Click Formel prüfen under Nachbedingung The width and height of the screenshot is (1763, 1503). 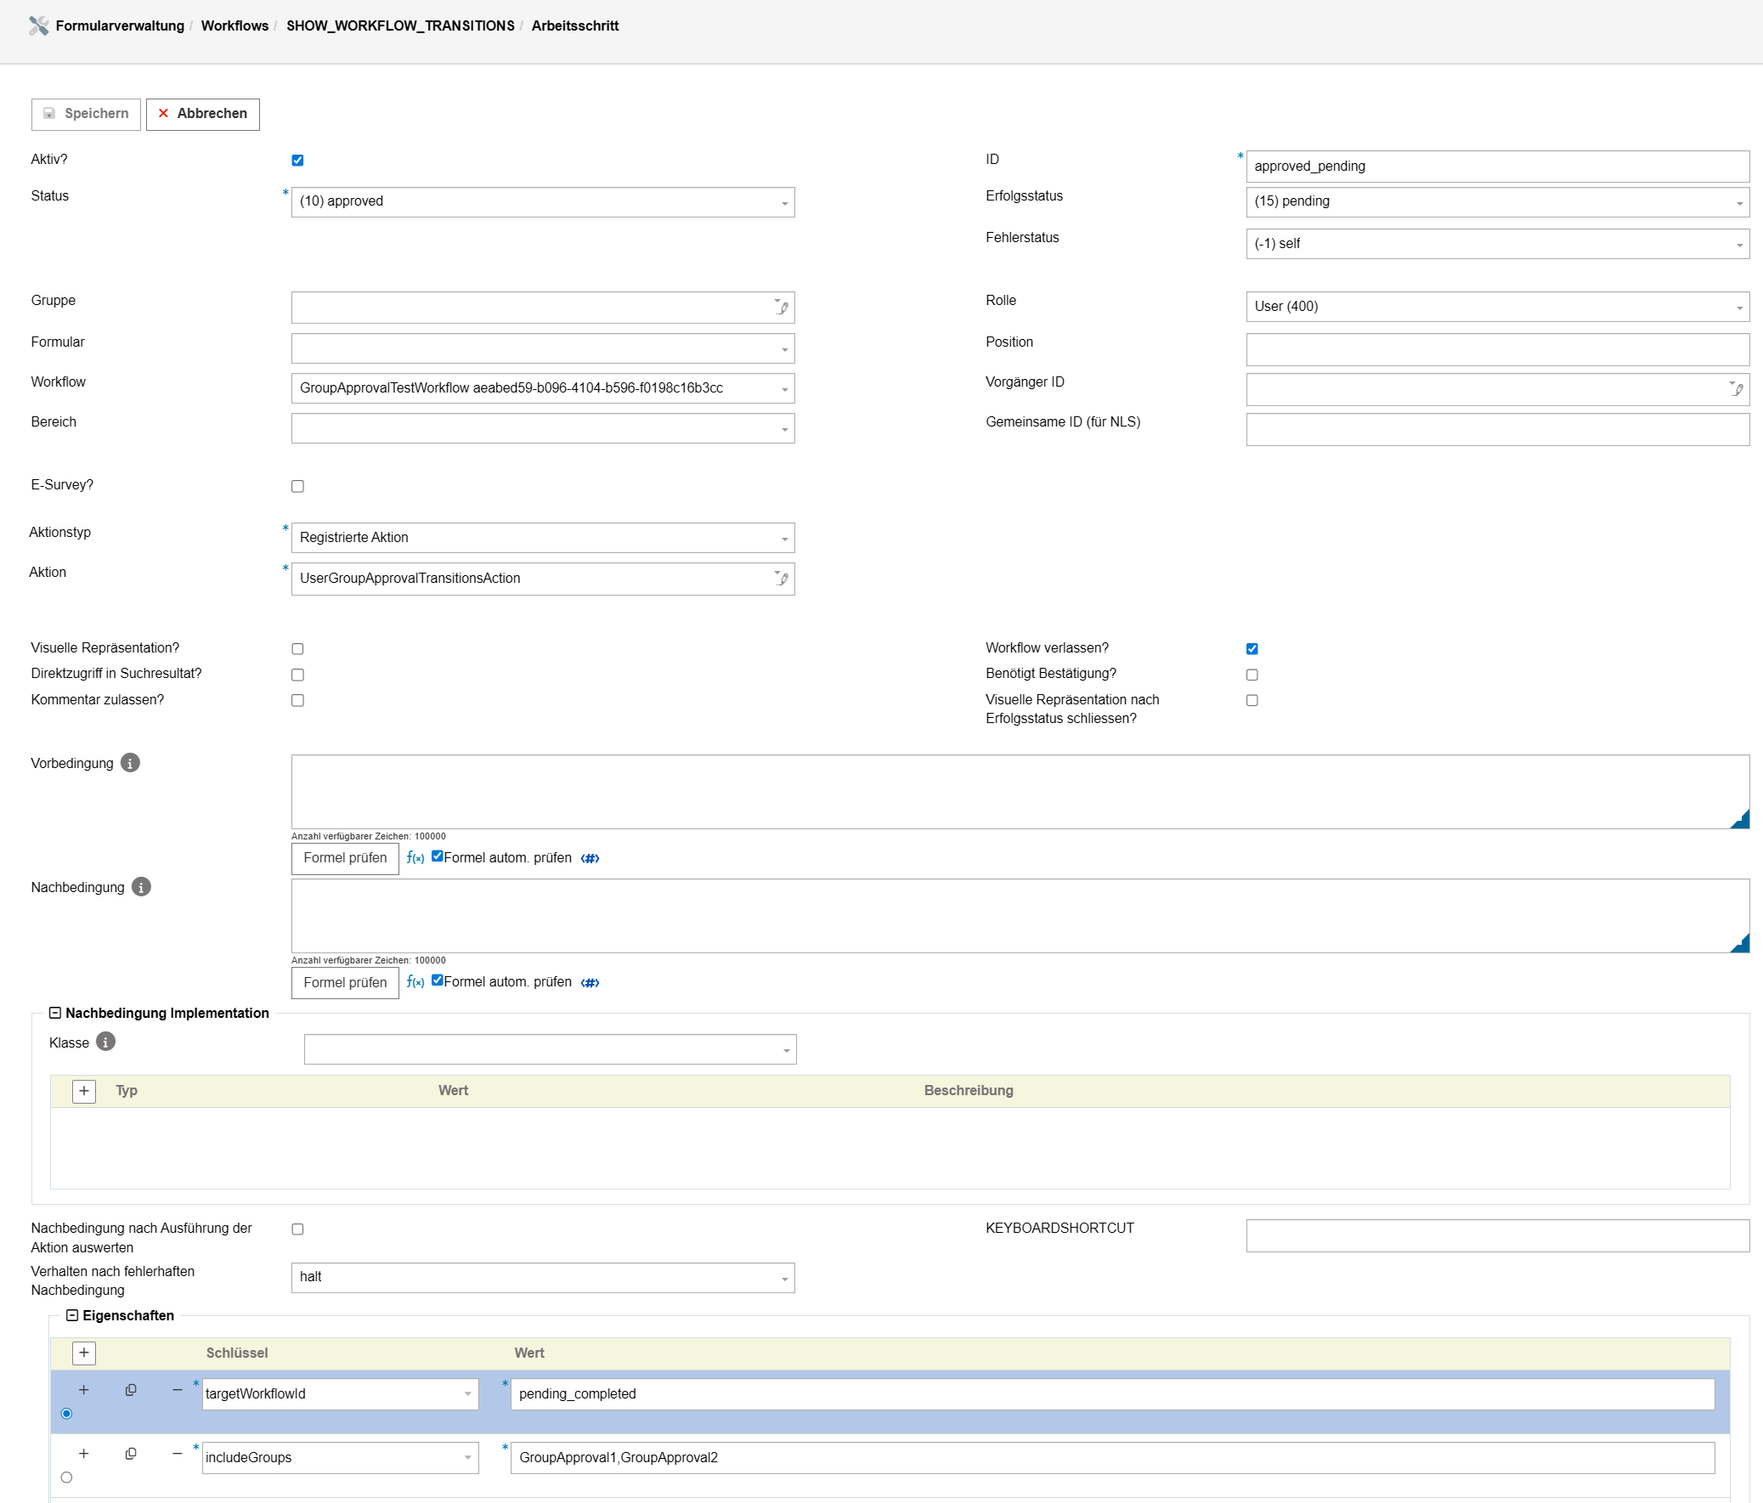tap(346, 982)
